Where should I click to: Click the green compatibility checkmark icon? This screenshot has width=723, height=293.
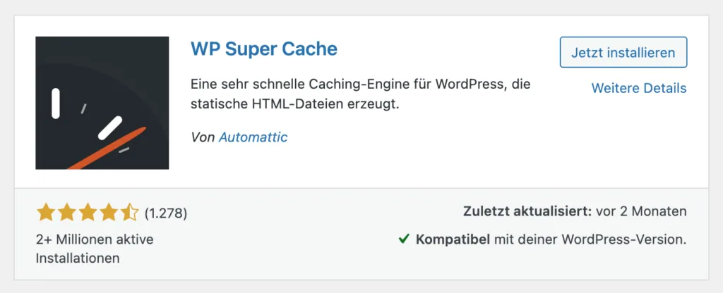click(x=404, y=239)
